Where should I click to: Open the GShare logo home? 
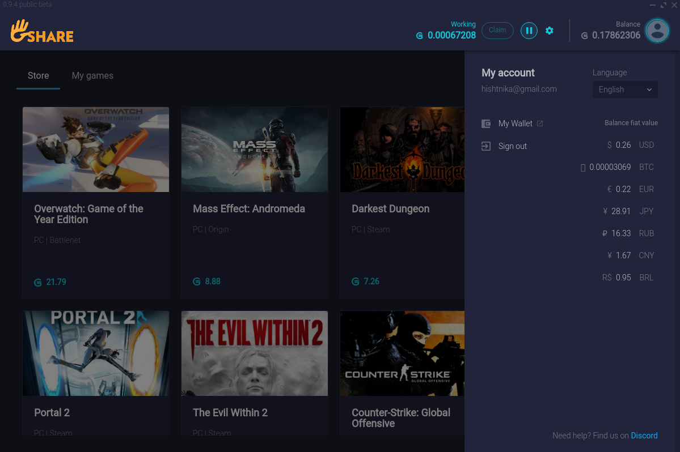[42, 31]
